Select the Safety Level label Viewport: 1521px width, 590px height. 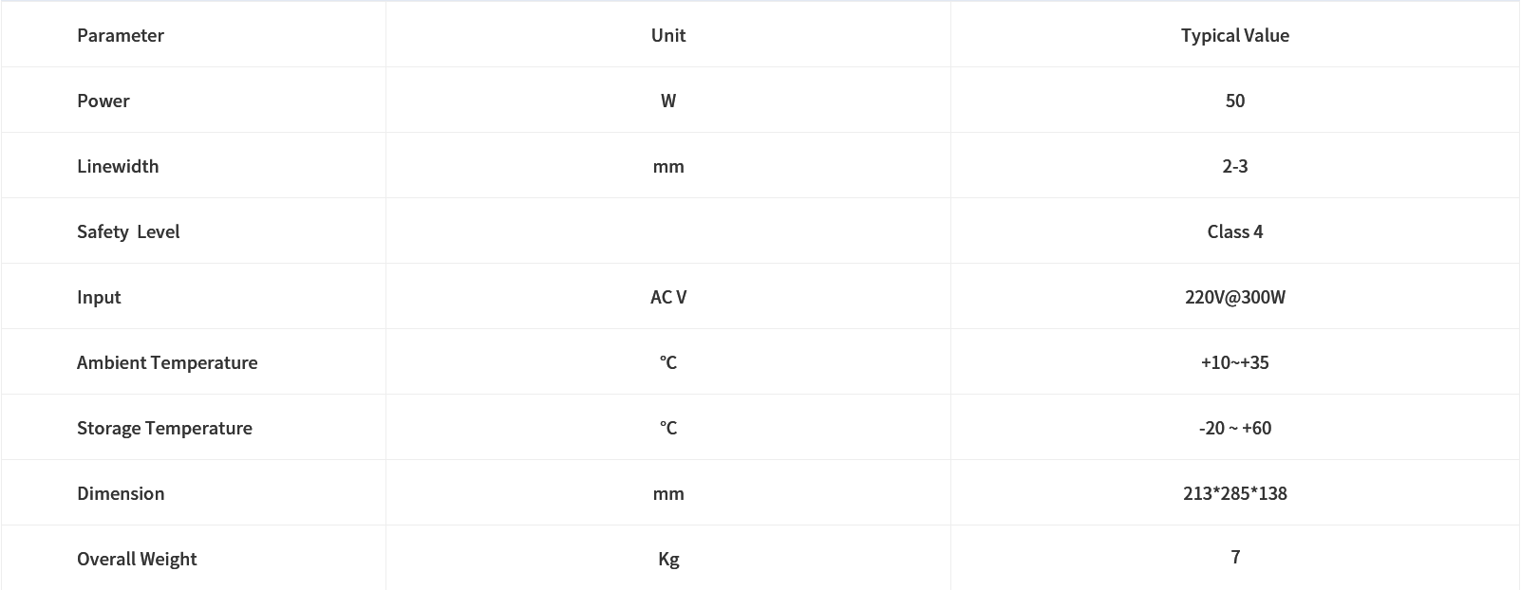tap(128, 231)
